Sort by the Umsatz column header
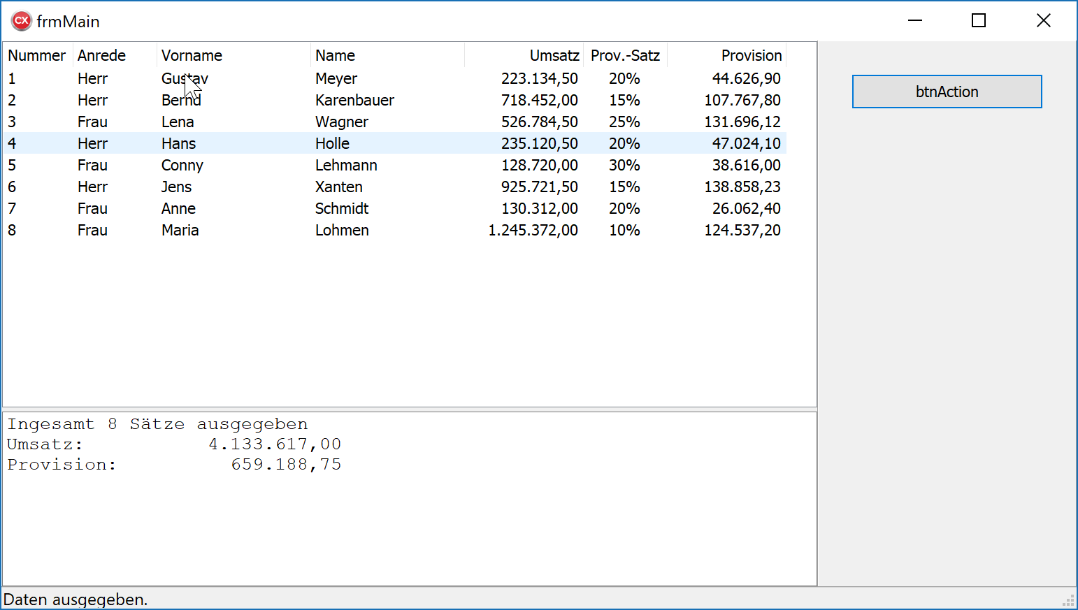The height and width of the screenshot is (610, 1078). tap(554, 55)
